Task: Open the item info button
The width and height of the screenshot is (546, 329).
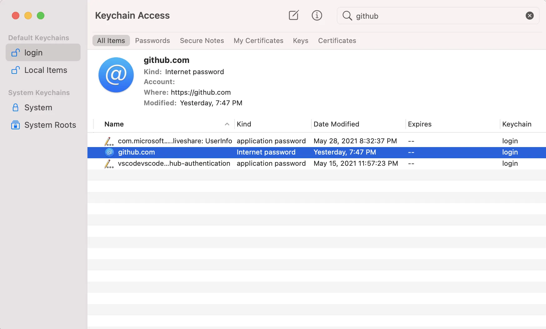Action: coord(317,15)
